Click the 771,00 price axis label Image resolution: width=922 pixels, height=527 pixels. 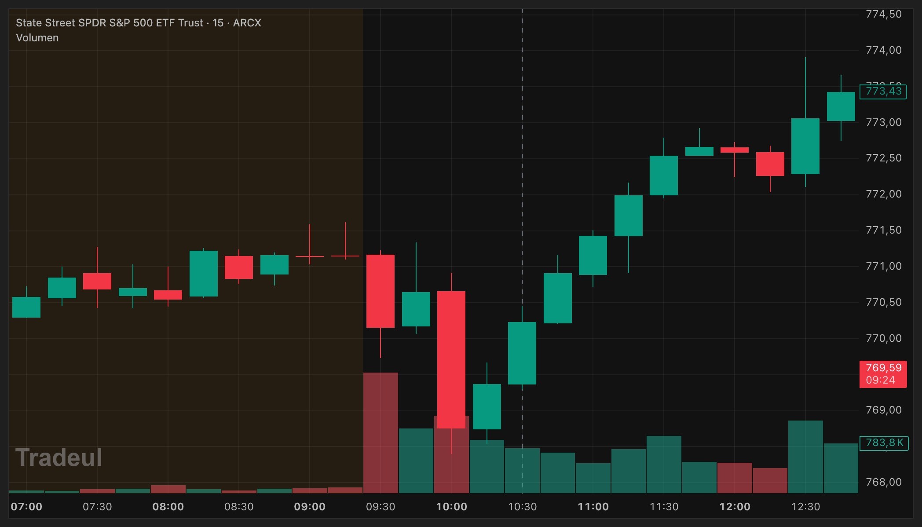pyautogui.click(x=883, y=266)
